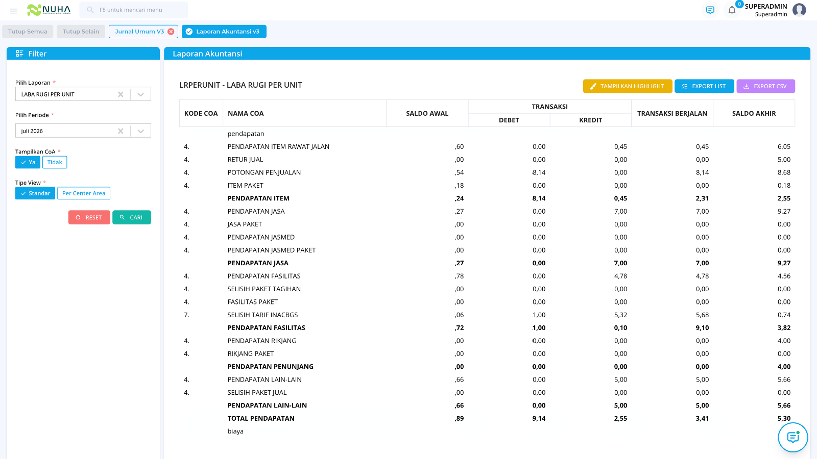
Task: Click the PENDAPATAN LAIN-LAIN subtotal row
Action: click(x=487, y=405)
